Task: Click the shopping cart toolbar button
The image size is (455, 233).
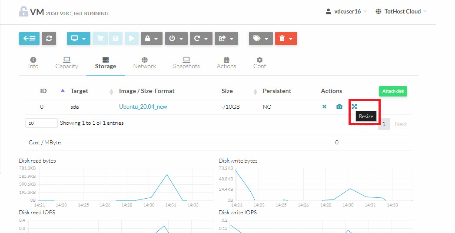Action: (x=100, y=38)
